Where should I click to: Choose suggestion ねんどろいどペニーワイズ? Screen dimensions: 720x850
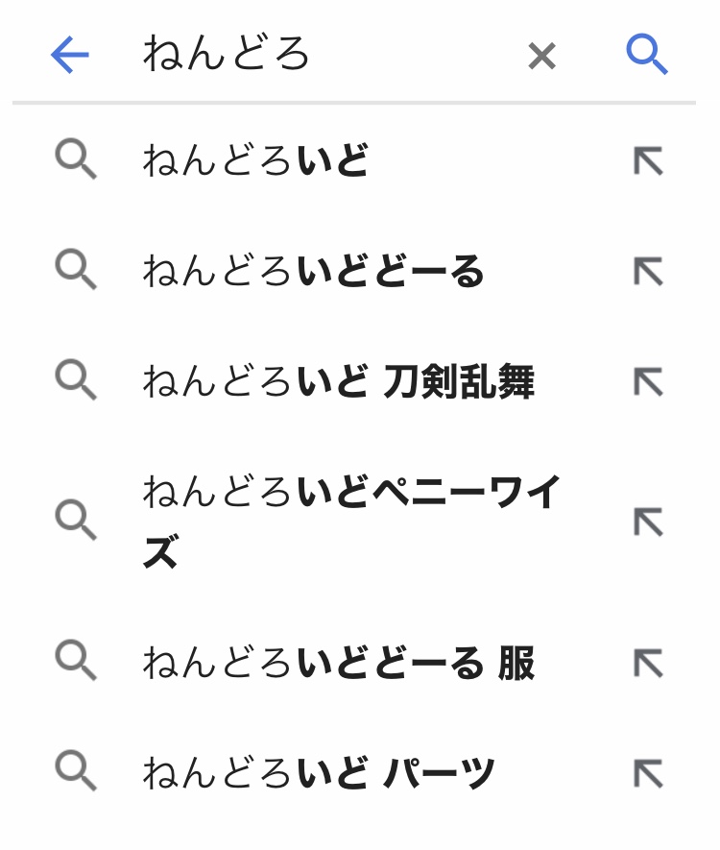coord(351,521)
